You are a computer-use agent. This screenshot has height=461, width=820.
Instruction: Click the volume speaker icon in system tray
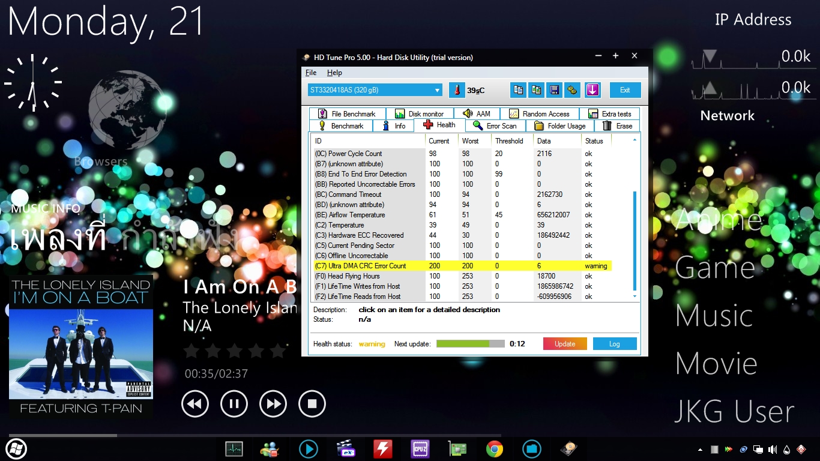(x=772, y=449)
